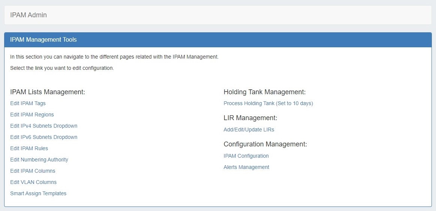Click the IPAM Management Tools panel header
This screenshot has width=436, height=211.
click(x=44, y=39)
